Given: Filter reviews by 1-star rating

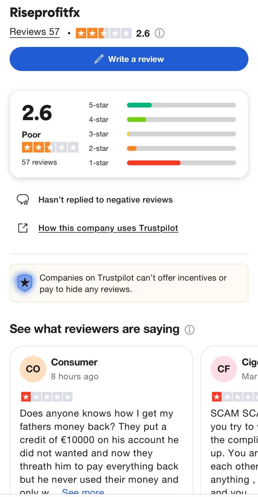Looking at the screenshot, I should point(99,163).
